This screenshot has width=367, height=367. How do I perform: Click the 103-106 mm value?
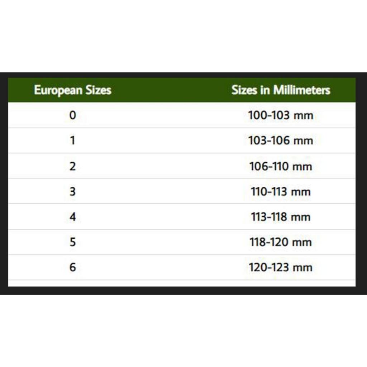point(281,140)
